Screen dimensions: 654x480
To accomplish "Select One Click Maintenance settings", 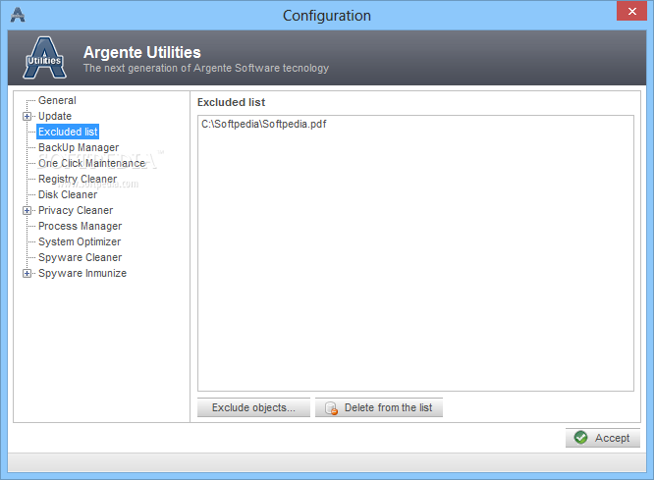I will coord(91,163).
